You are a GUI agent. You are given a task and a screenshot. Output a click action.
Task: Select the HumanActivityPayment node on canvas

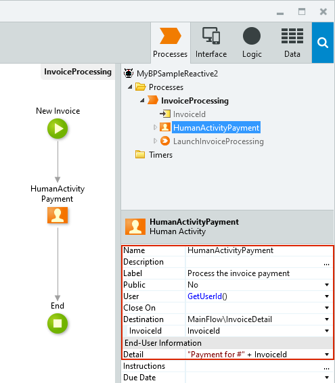click(58, 215)
